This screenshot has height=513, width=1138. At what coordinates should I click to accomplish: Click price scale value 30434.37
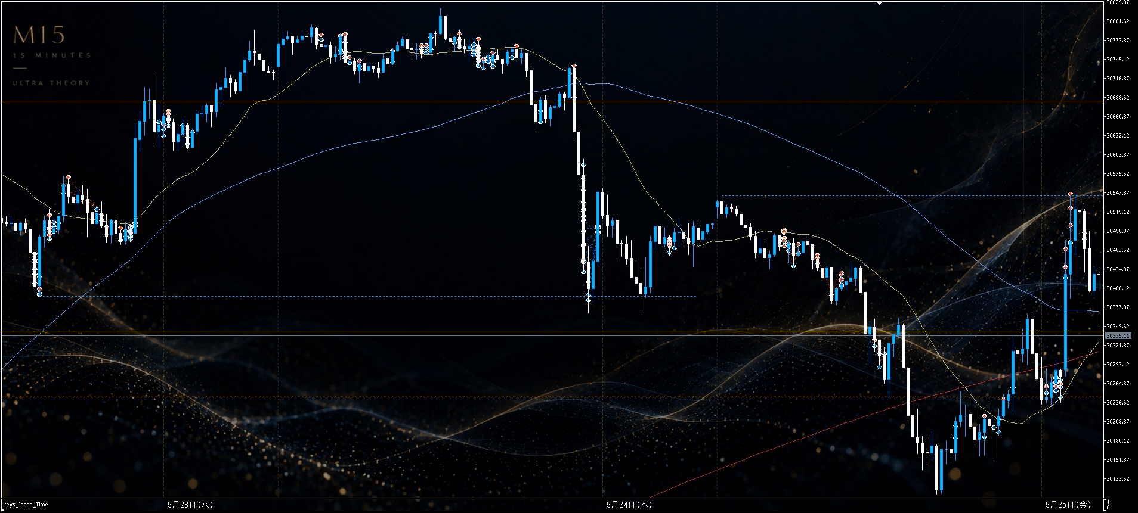point(1118,269)
